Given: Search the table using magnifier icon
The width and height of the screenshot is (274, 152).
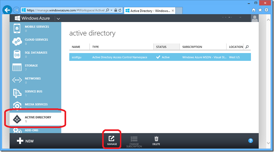Looking at the screenshot, I should [x=247, y=47].
